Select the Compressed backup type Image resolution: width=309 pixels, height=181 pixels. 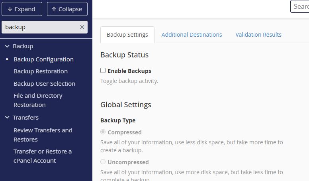[x=103, y=132]
